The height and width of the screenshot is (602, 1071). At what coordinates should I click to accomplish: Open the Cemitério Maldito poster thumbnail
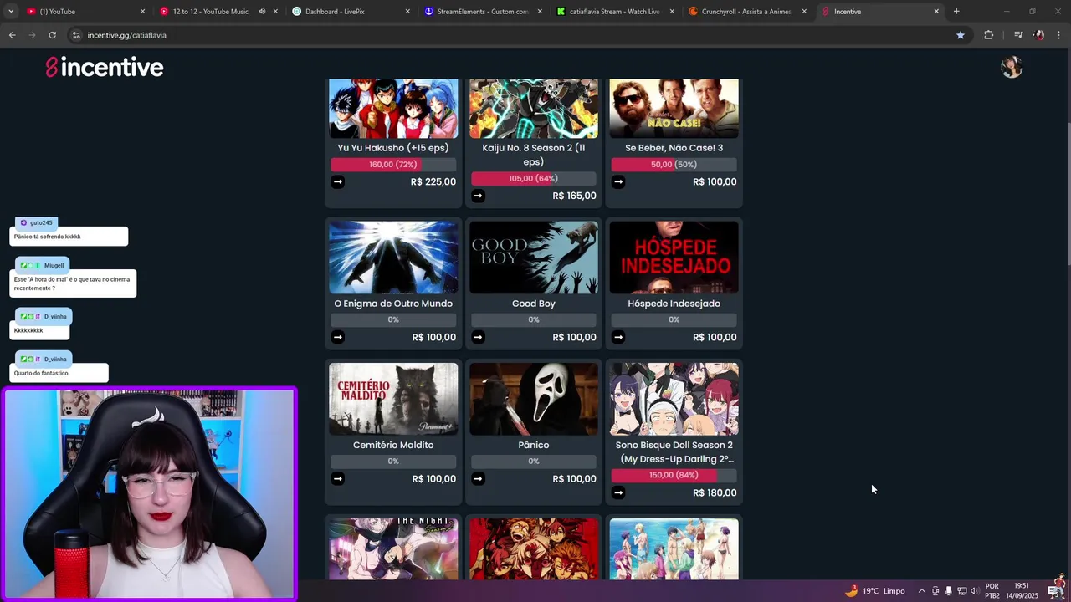[393, 399]
